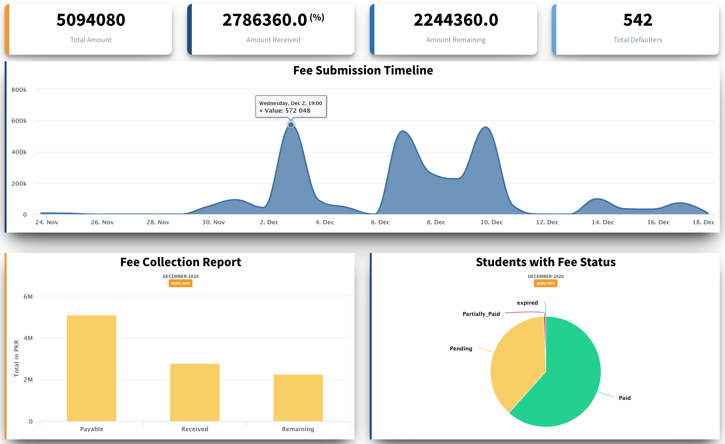Click the Pending pie label
The image size is (725, 444).
(461, 348)
